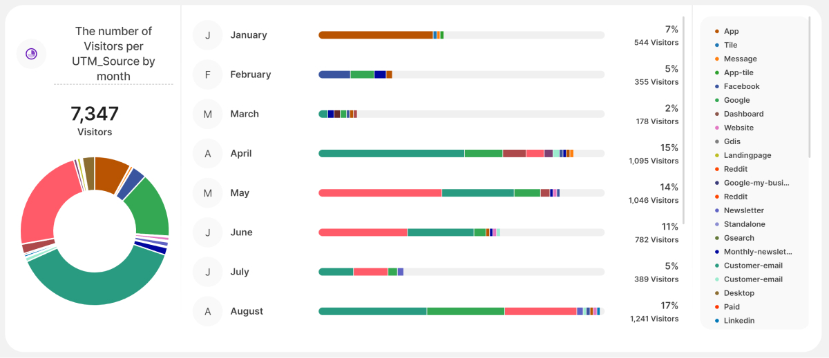Screen dimensions: 829x358
Task: Click the January 'J' month avatar
Action: (x=208, y=35)
